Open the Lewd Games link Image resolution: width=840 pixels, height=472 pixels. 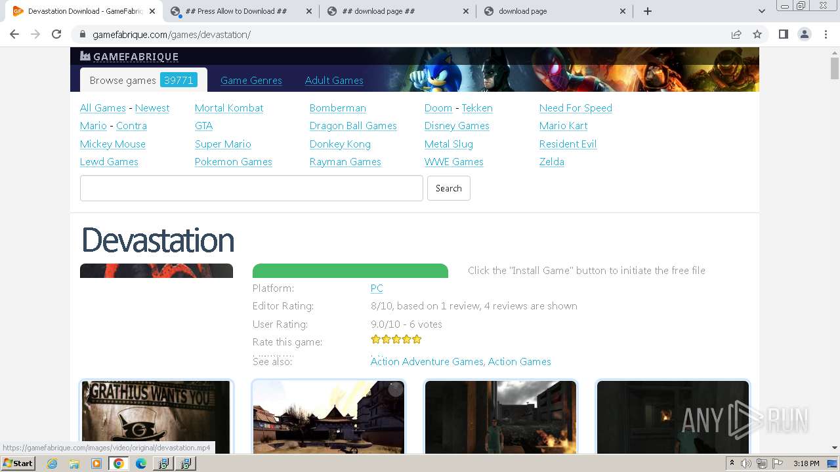click(x=109, y=162)
